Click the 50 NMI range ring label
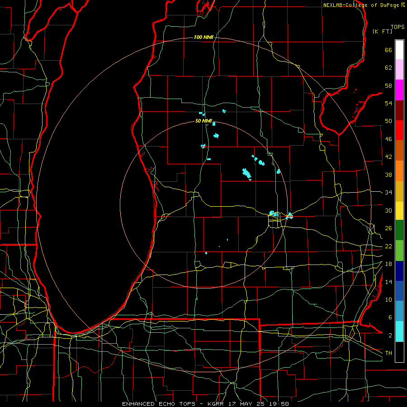 (203, 121)
